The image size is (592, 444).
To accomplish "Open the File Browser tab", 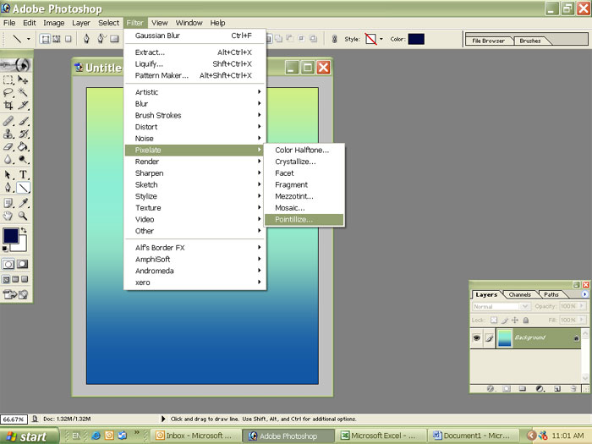I will click(488, 41).
